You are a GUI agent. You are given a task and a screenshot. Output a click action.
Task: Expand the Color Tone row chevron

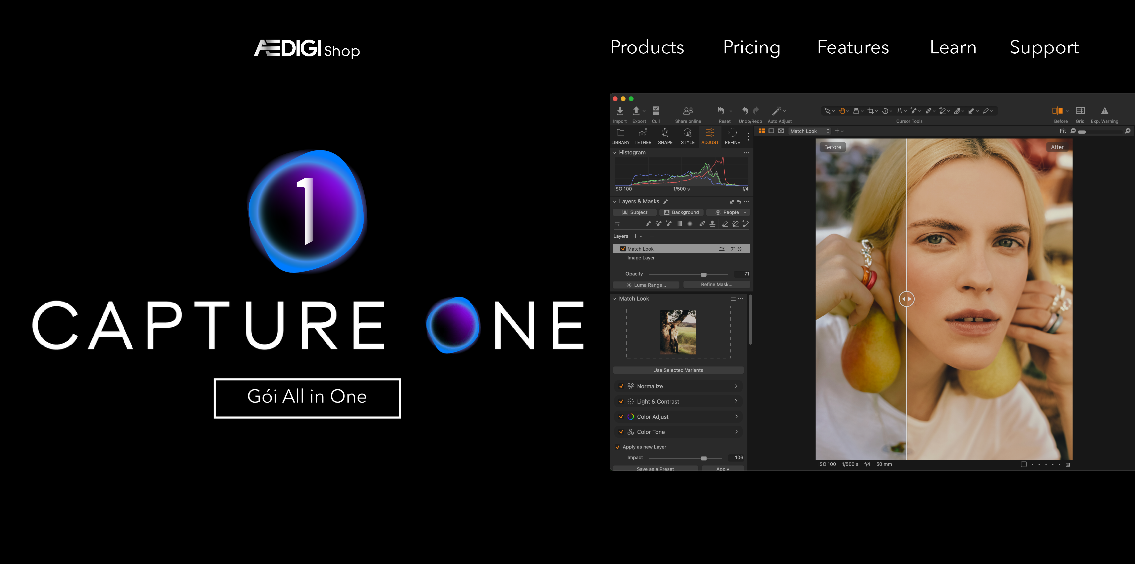(x=736, y=431)
